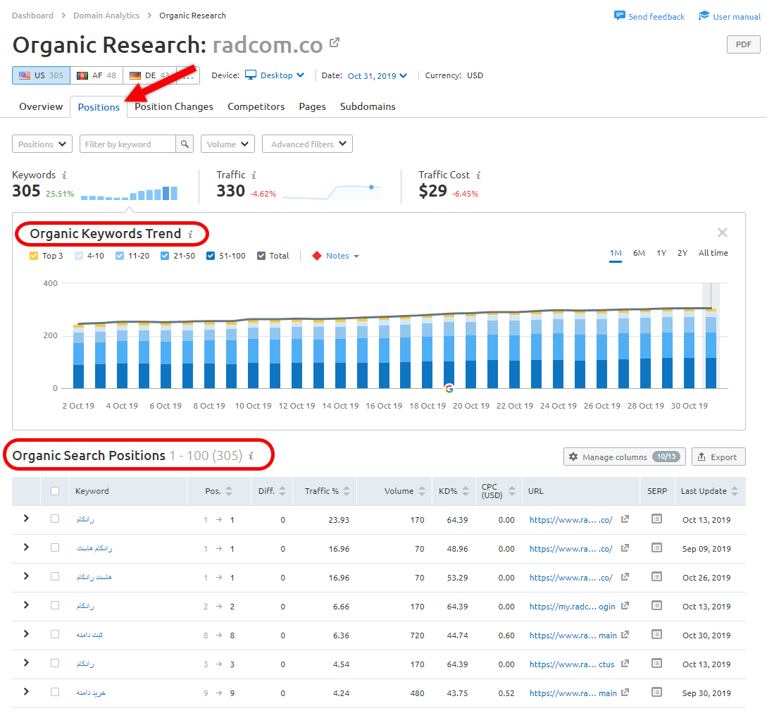Click the Export button
767x713 pixels.
pyautogui.click(x=718, y=457)
